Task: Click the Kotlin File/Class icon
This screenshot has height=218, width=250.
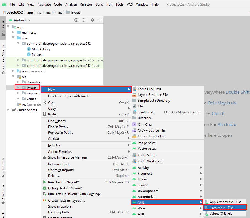Action: [x=134, y=89]
